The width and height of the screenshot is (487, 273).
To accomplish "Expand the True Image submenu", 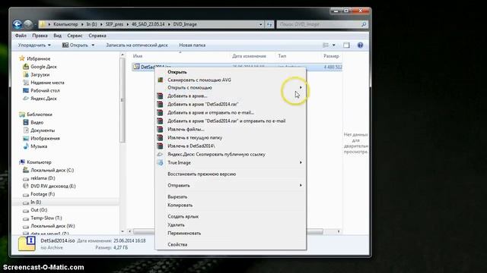I will tap(231, 162).
